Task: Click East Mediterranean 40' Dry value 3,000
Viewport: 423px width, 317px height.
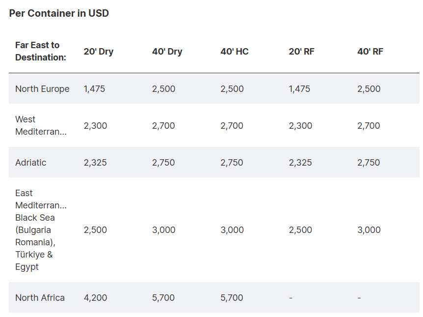Action: tap(164, 230)
